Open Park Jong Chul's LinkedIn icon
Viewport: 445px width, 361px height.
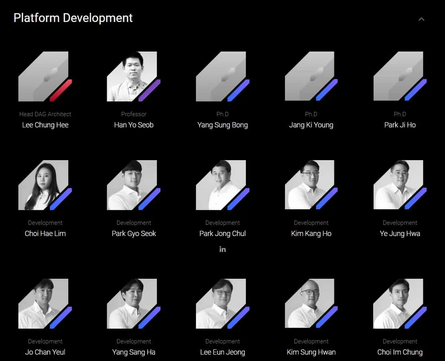(x=223, y=249)
